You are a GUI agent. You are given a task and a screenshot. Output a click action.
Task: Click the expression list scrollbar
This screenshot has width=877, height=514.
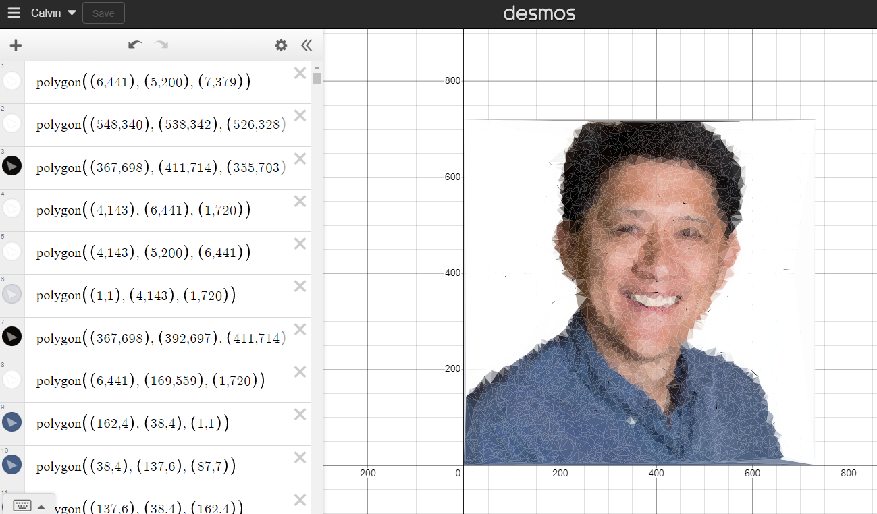click(x=316, y=78)
